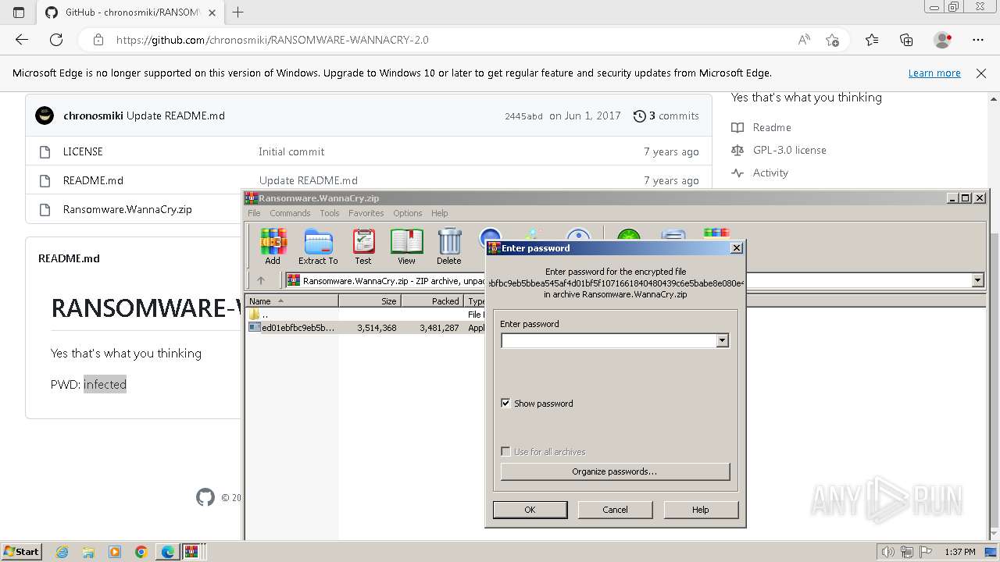Click the Delete toolbar icon in WinRAR
The height and width of the screenshot is (562, 1000).
pos(449,247)
